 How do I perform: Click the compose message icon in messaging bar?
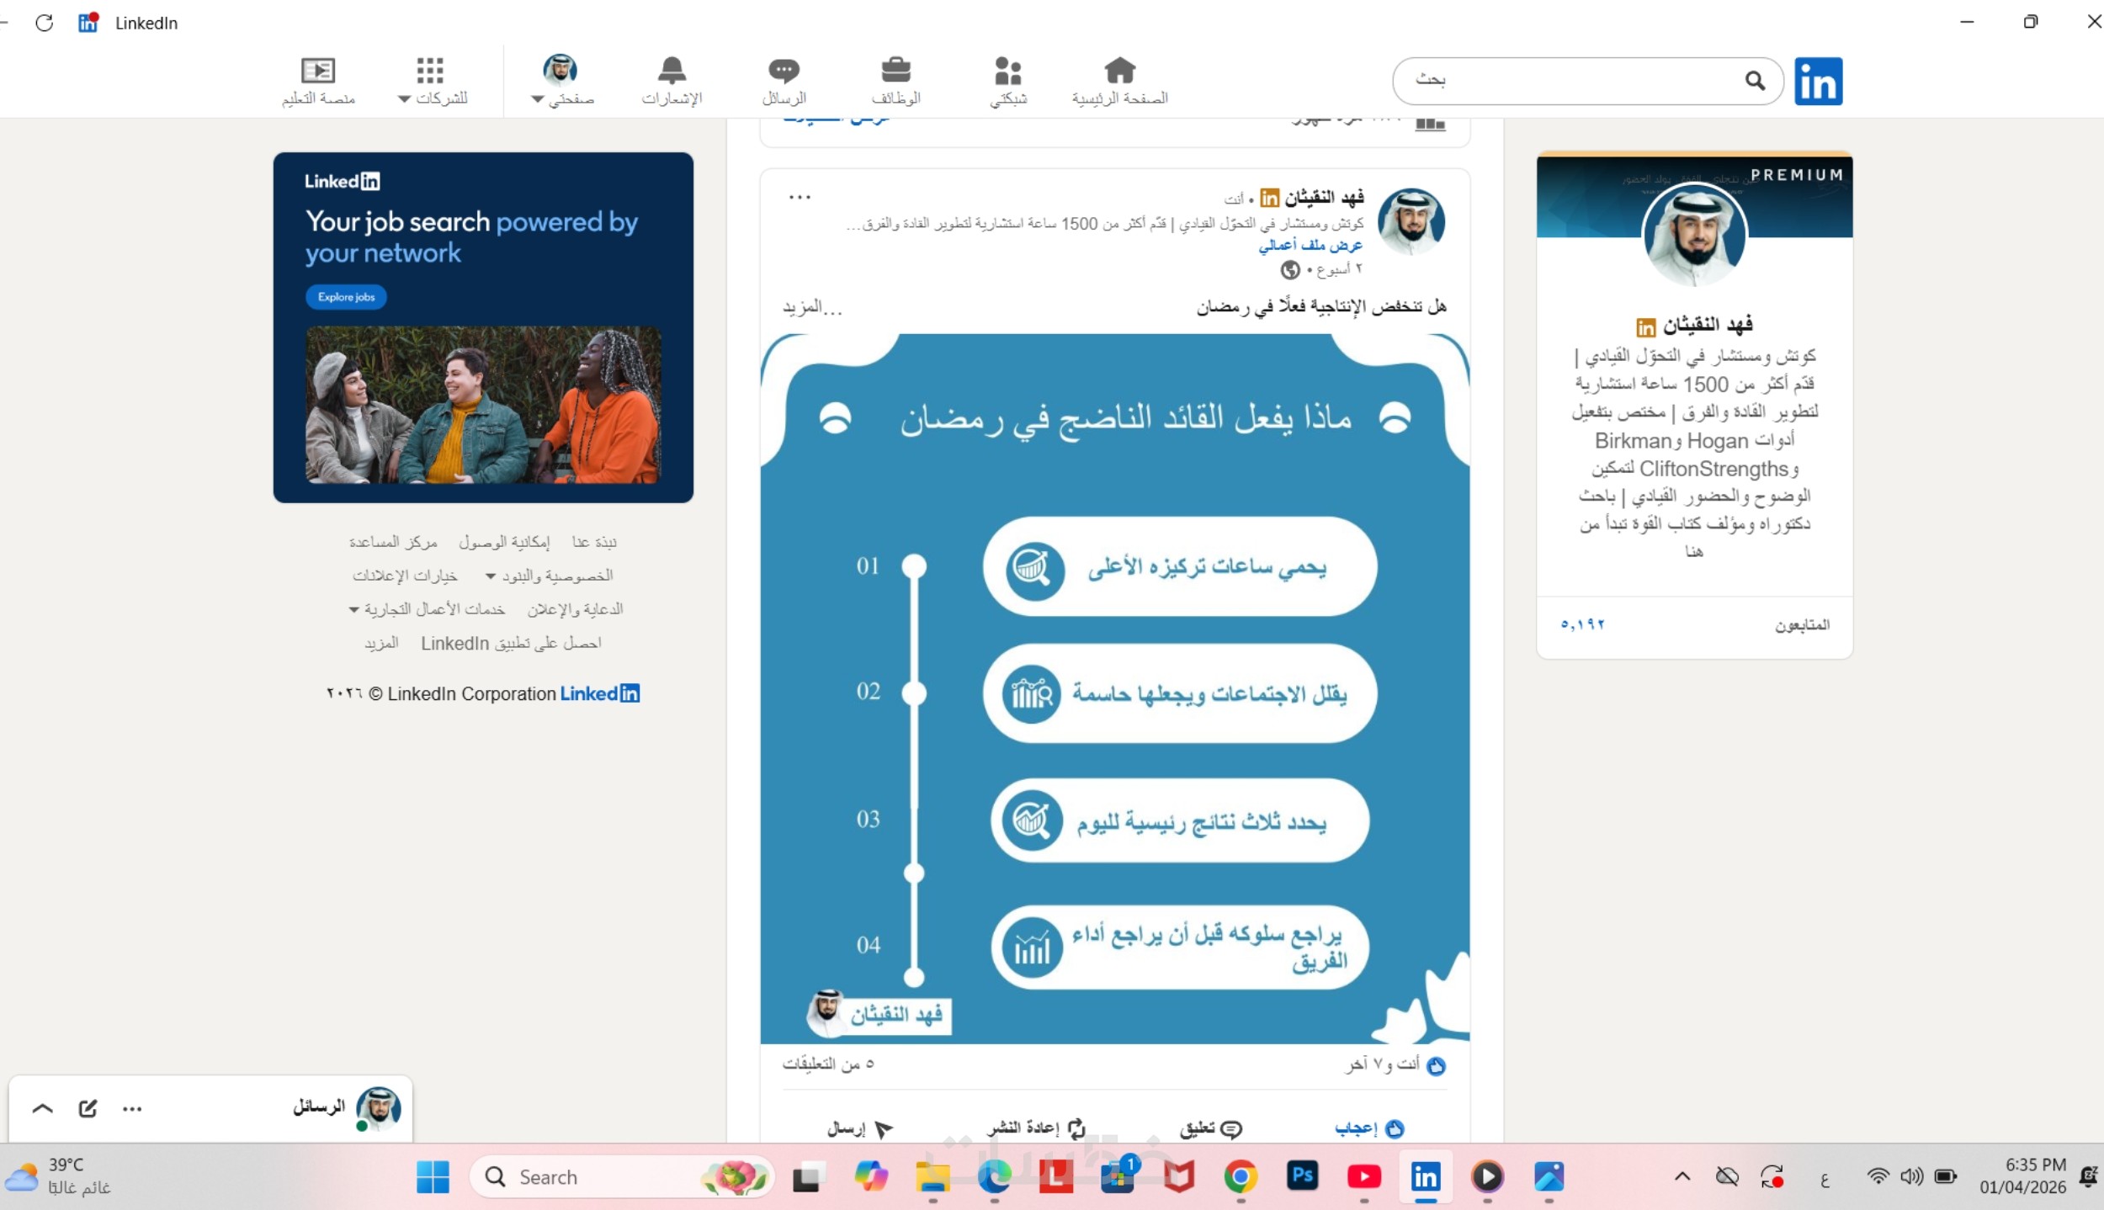88,1108
